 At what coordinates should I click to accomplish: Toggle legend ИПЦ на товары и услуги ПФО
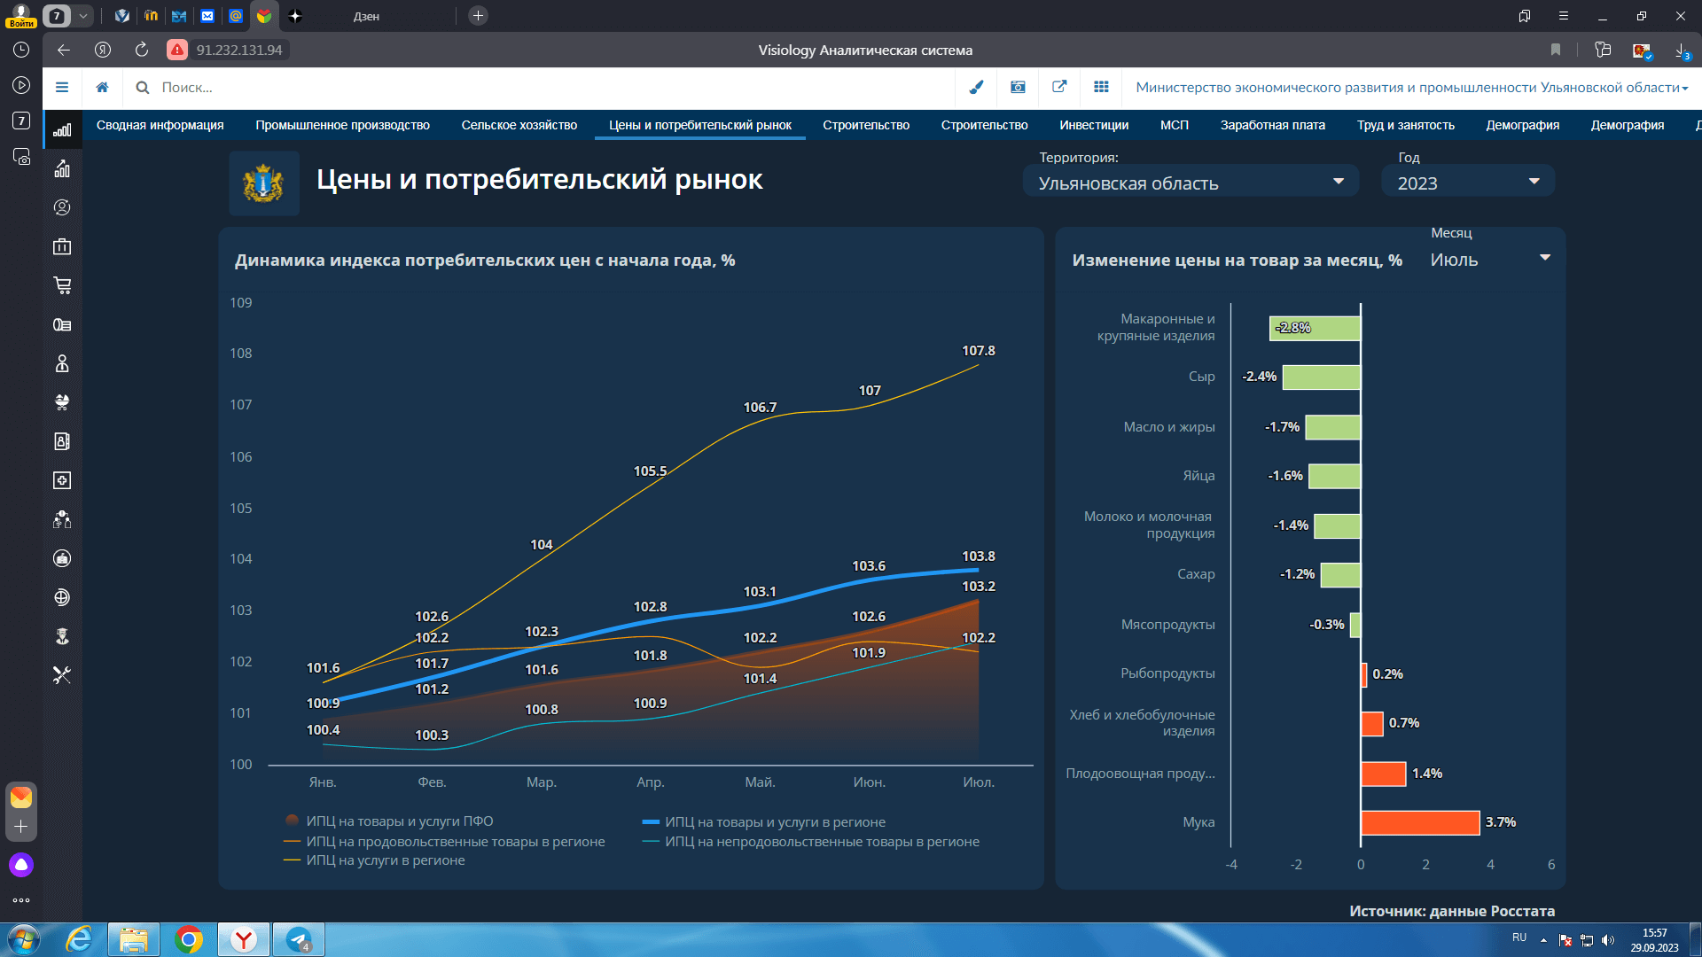click(389, 821)
